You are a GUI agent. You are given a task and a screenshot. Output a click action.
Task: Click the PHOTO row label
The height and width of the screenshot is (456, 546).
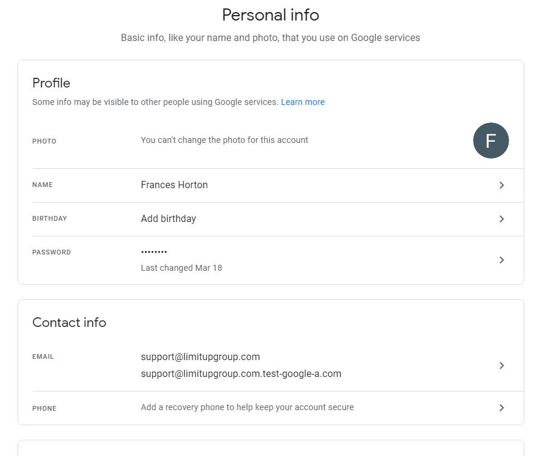(x=44, y=141)
